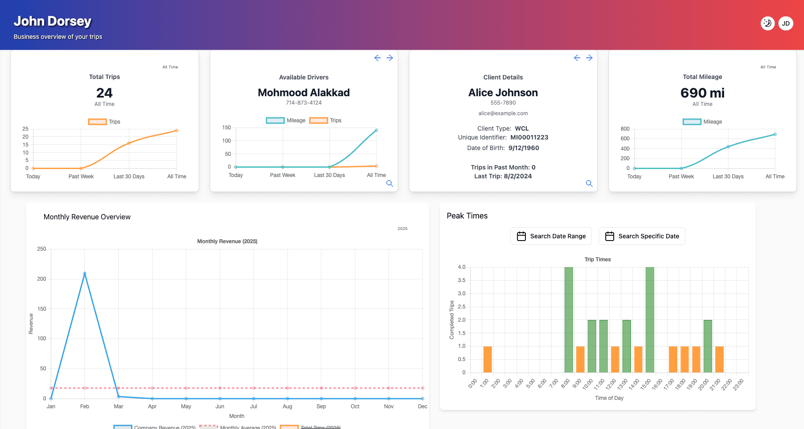
Task: View the next client using the right arrow
Action: tap(589, 58)
